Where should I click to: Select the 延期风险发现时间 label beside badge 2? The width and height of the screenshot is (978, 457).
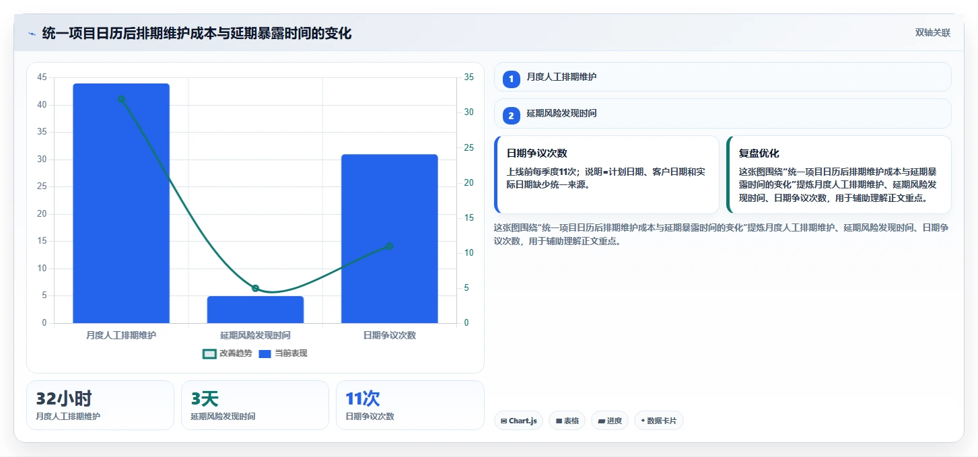point(561,114)
